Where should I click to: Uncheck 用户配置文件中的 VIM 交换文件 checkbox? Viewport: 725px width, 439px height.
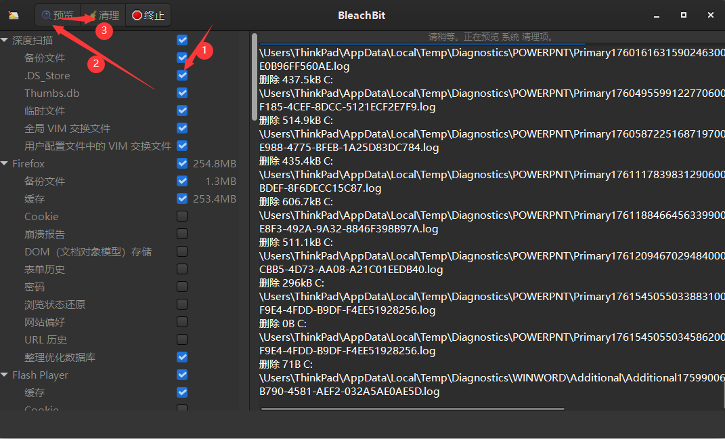click(182, 146)
